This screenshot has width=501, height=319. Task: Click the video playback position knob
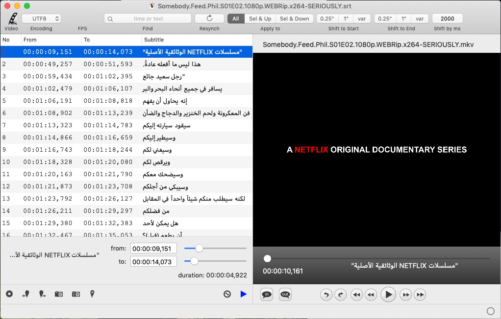click(267, 258)
